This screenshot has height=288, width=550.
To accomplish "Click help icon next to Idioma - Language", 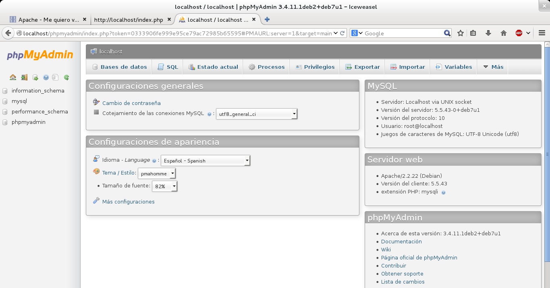I will [x=154, y=161].
